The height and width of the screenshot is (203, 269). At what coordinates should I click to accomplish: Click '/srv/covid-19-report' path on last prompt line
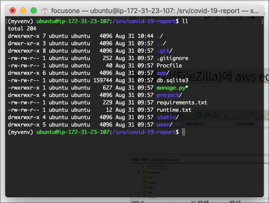point(144,132)
